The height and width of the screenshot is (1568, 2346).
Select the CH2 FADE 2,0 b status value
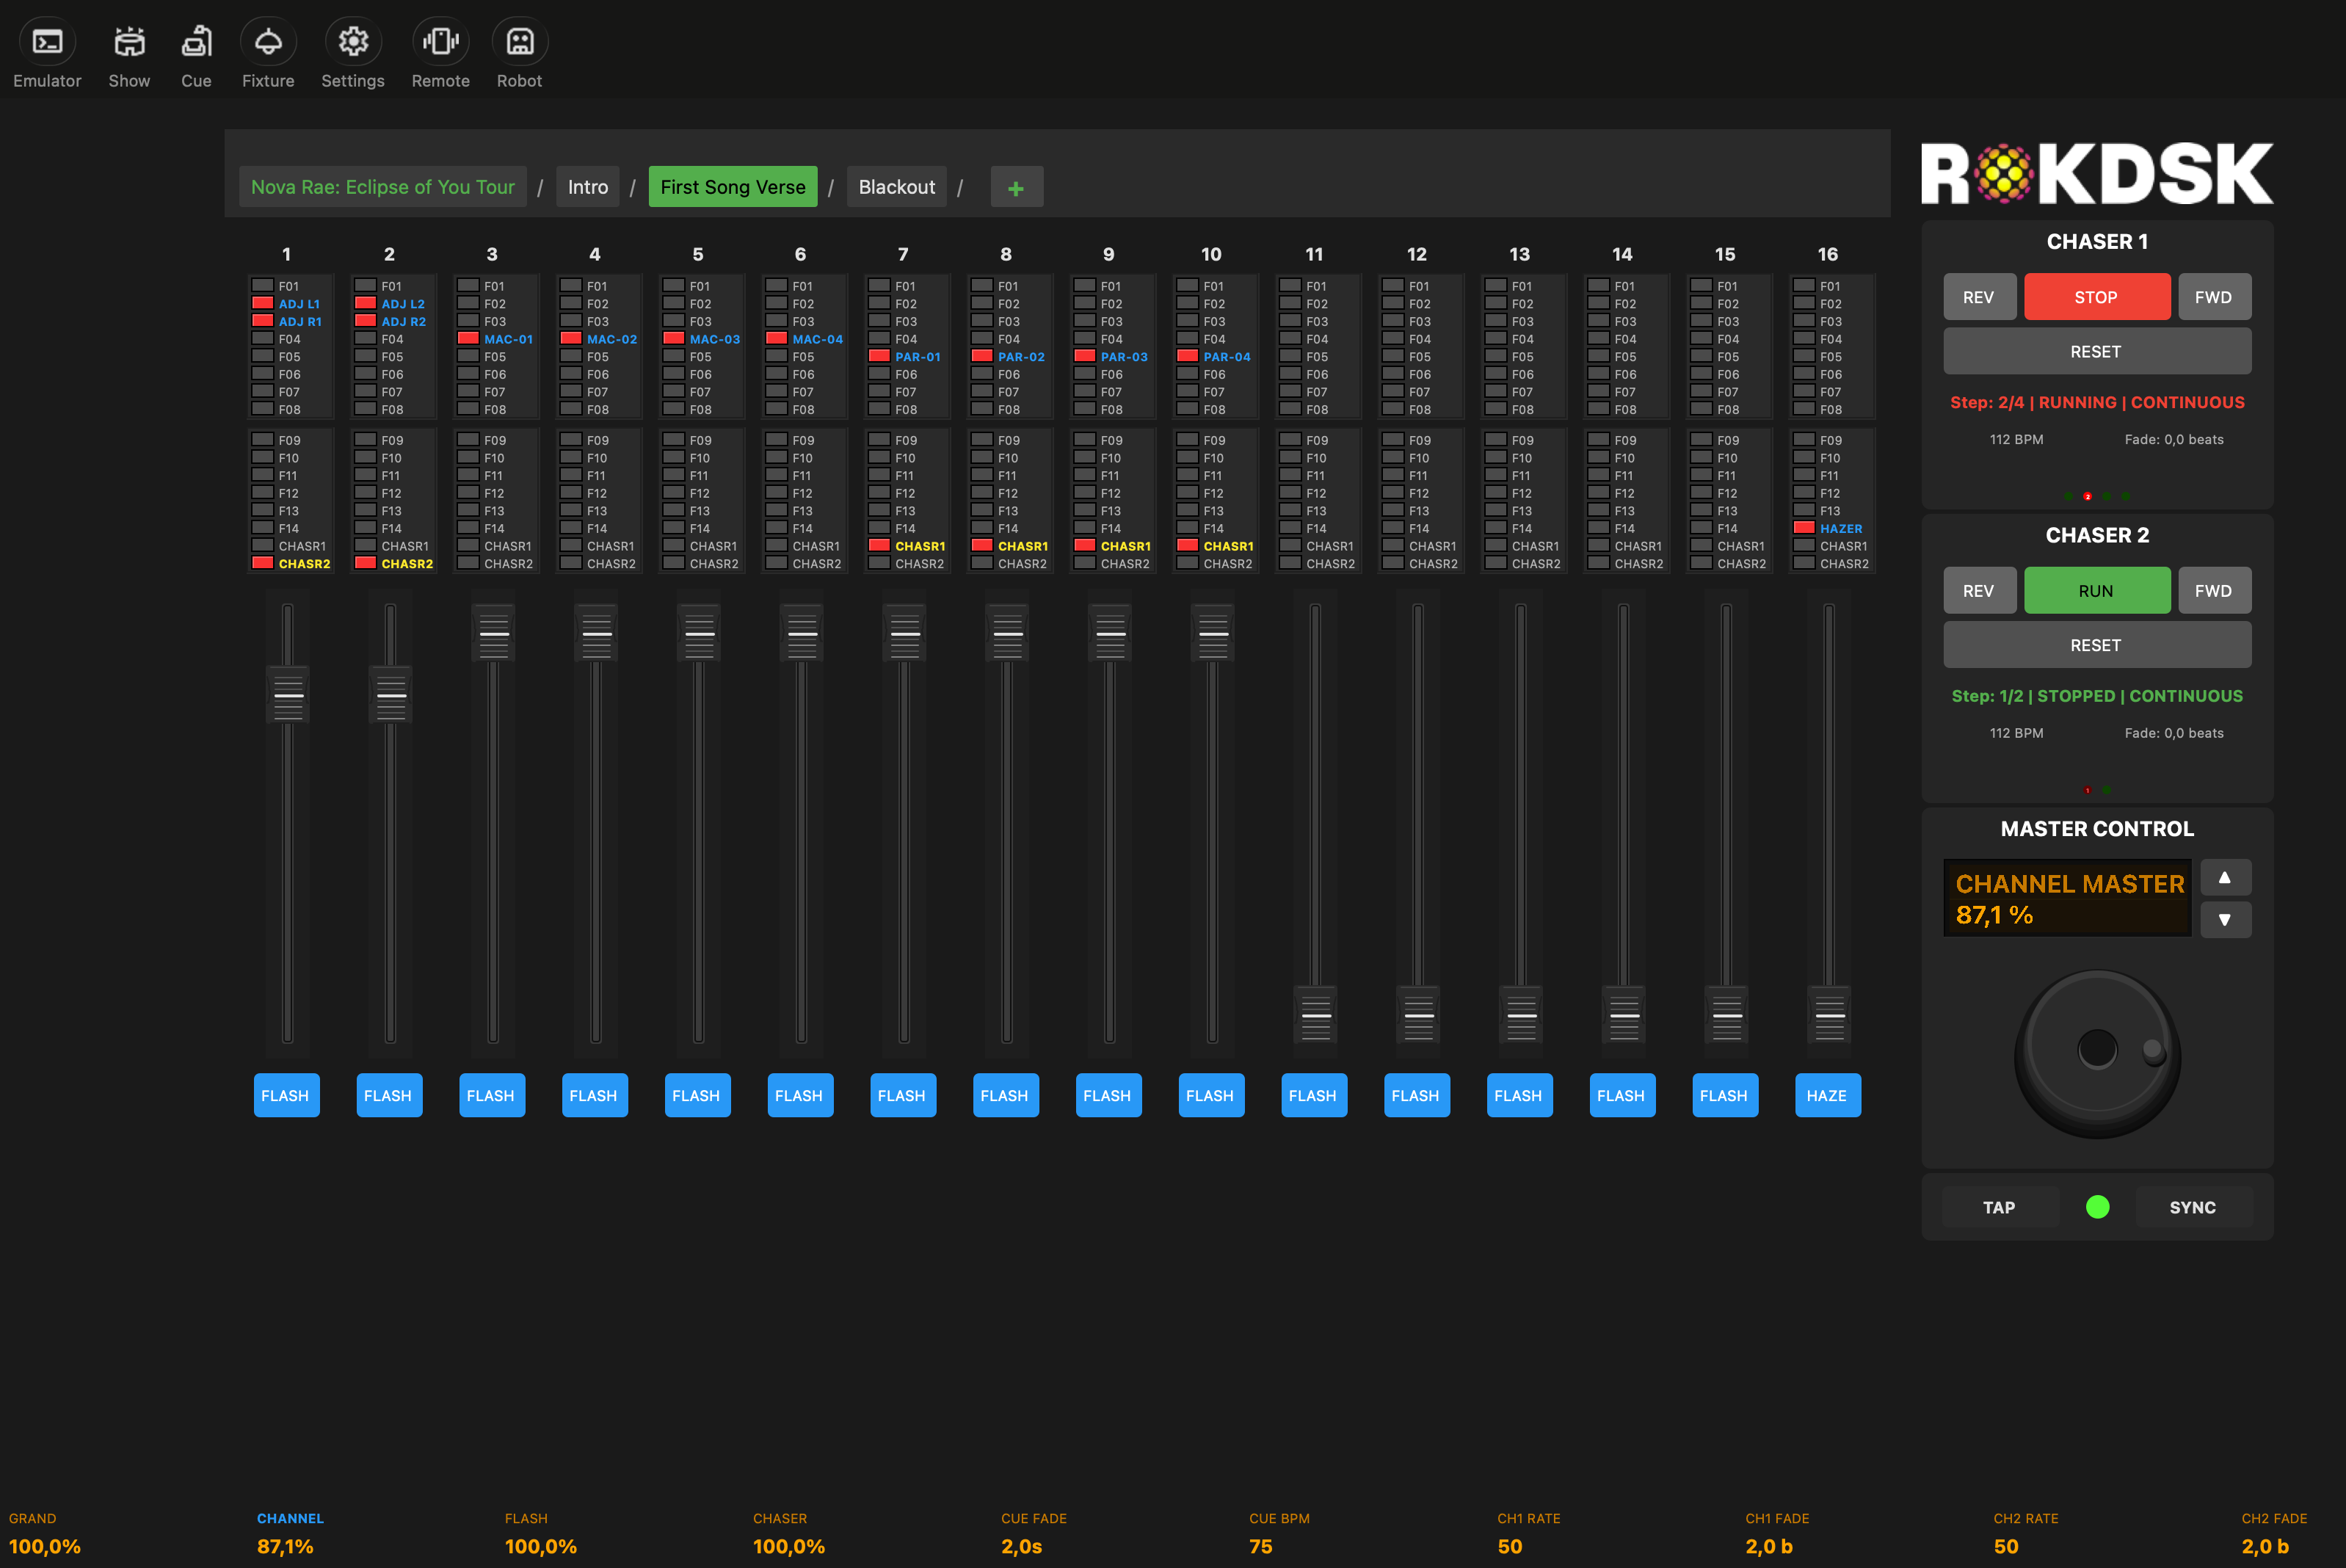click(x=2265, y=1546)
